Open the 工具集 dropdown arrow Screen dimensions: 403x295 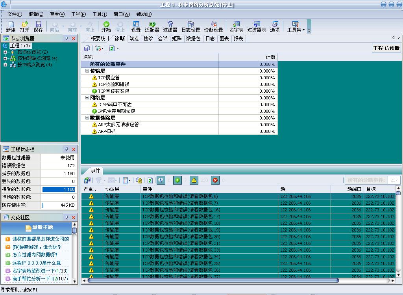point(303,30)
